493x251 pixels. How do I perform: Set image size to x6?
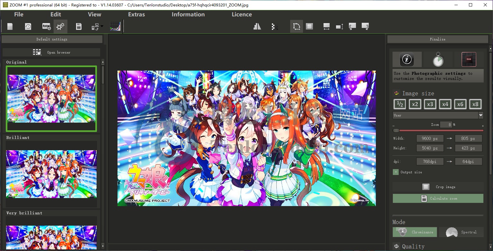(x=460, y=104)
